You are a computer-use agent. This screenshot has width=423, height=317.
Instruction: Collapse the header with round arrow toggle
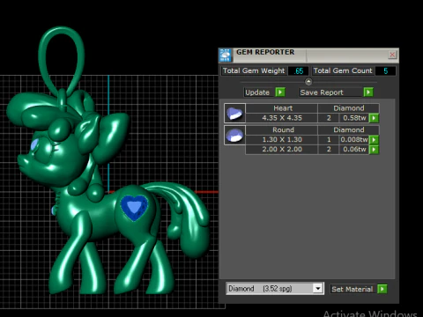(x=308, y=82)
